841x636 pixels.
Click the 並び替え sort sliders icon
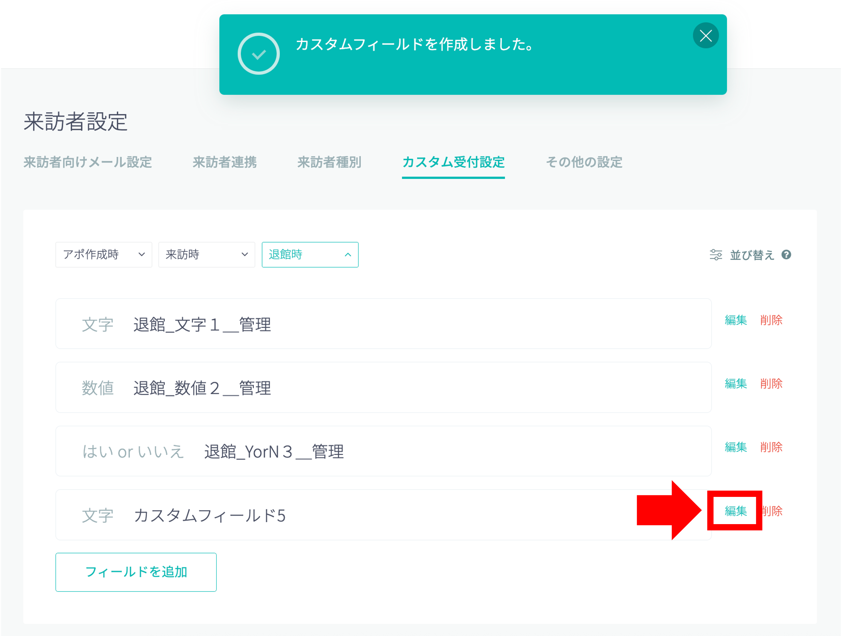point(716,255)
